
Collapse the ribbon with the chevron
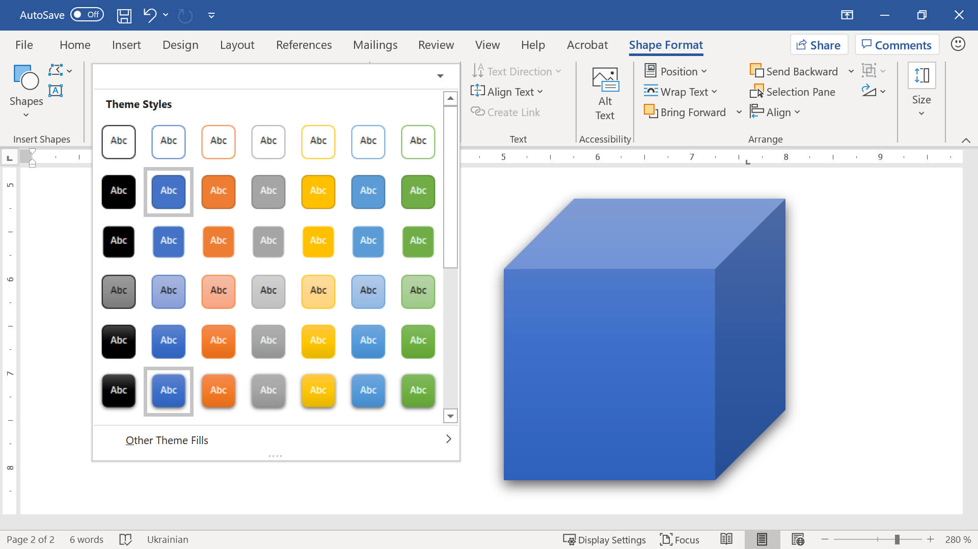[965, 140]
